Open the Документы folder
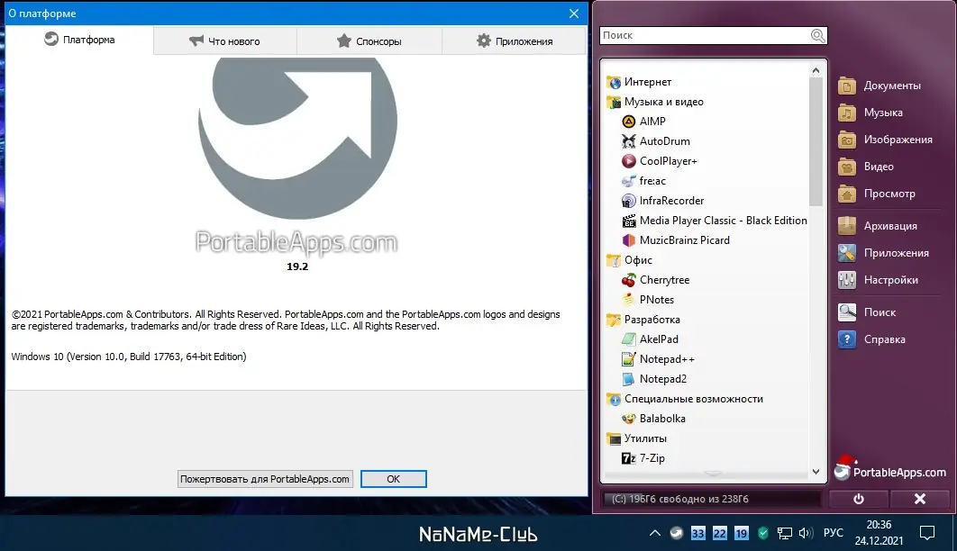Image resolution: width=957 pixels, height=551 pixels. [880, 86]
